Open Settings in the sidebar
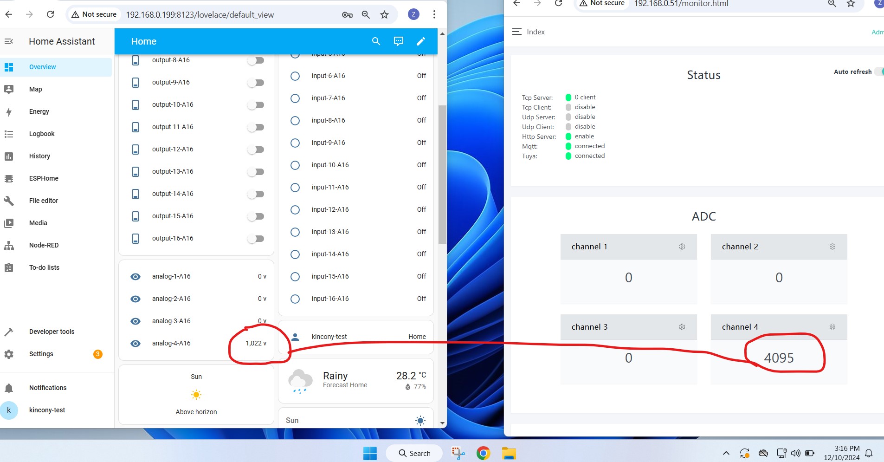Image resolution: width=884 pixels, height=462 pixels. (x=41, y=354)
